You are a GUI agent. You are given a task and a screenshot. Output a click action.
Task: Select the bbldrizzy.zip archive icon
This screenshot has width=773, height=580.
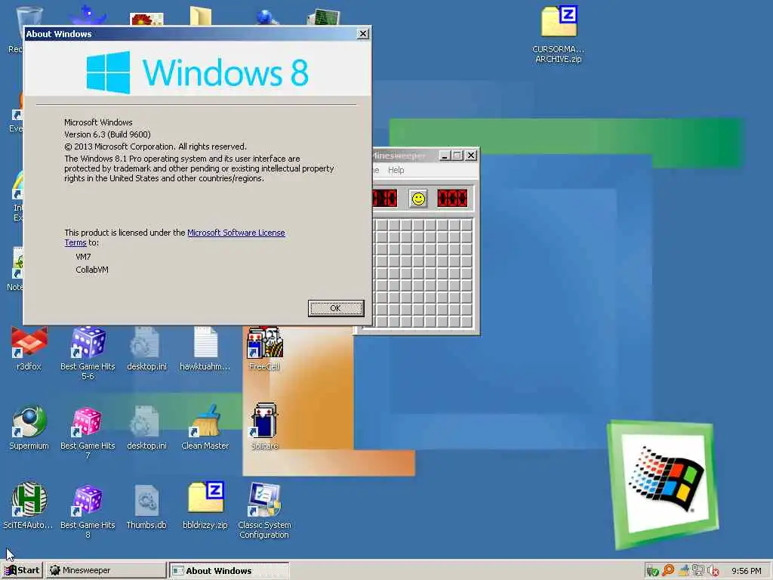(205, 506)
